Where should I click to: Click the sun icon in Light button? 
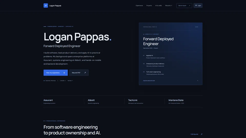coord(196,5)
